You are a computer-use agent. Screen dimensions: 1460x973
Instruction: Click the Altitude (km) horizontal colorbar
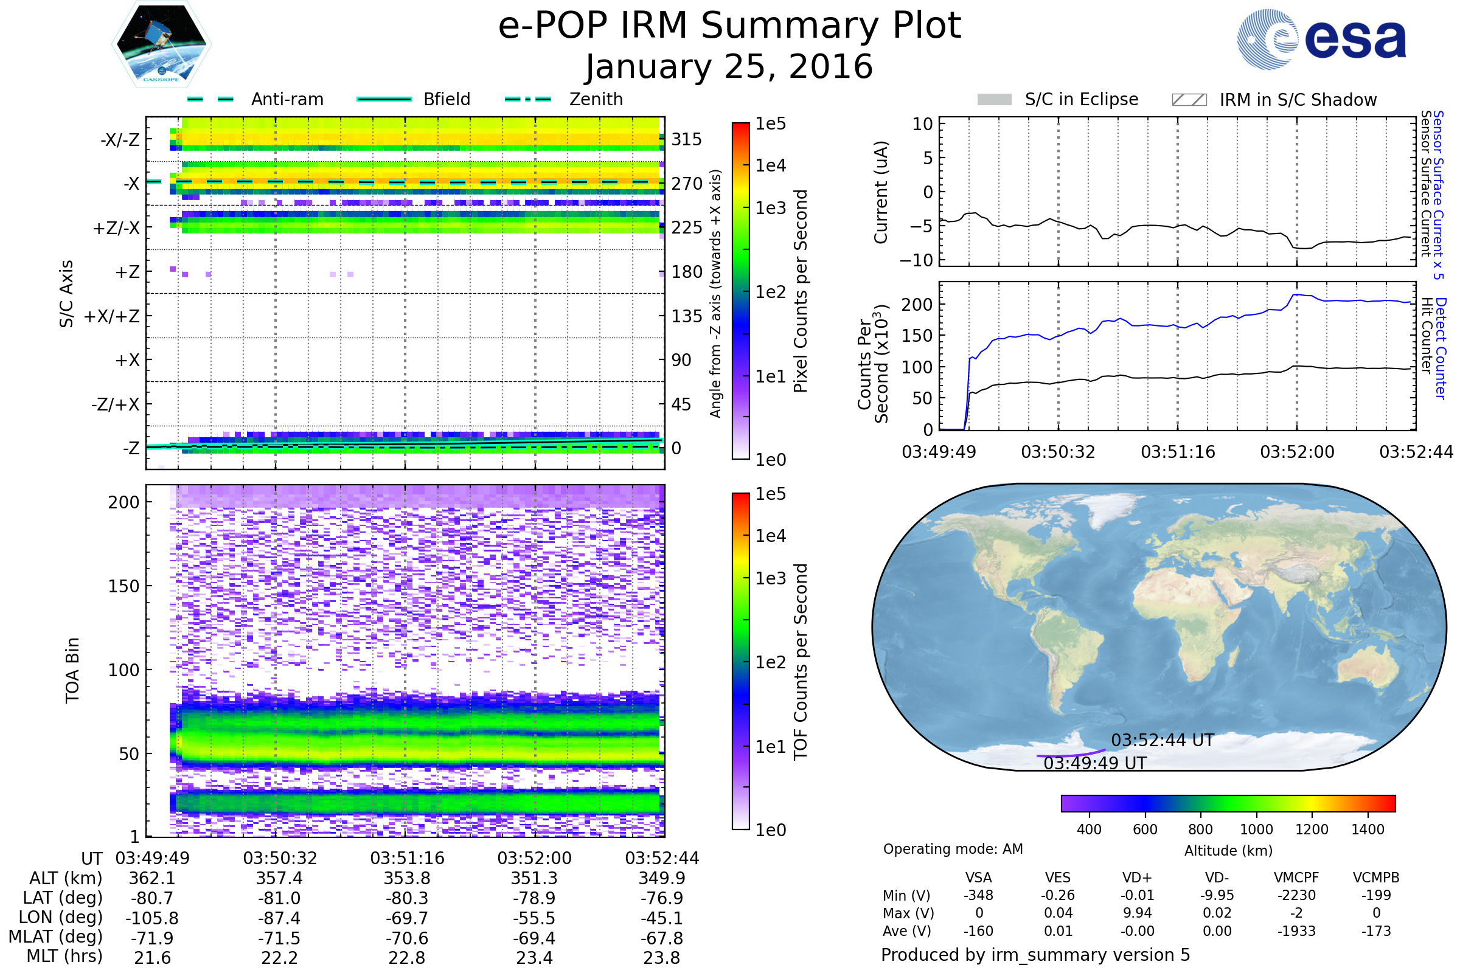[x=1228, y=803]
